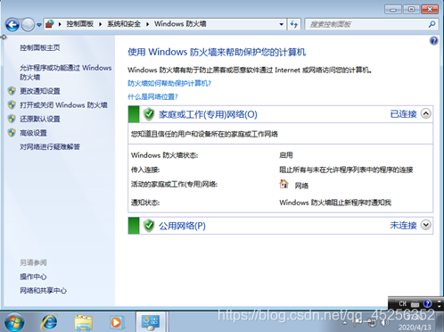Open 对网络进行疑难解答 link
The height and width of the screenshot is (332, 444).
pos(50,146)
